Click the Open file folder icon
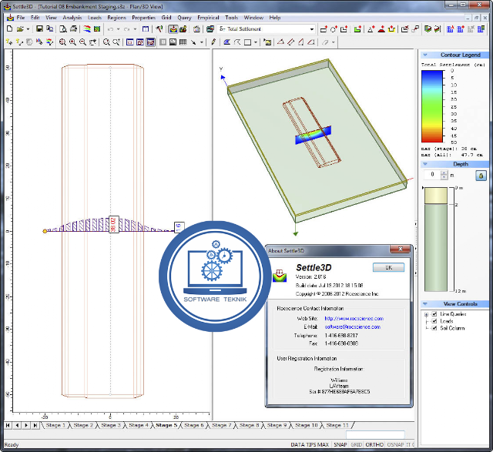Image resolution: width=493 pixels, height=452 pixels. (20, 29)
